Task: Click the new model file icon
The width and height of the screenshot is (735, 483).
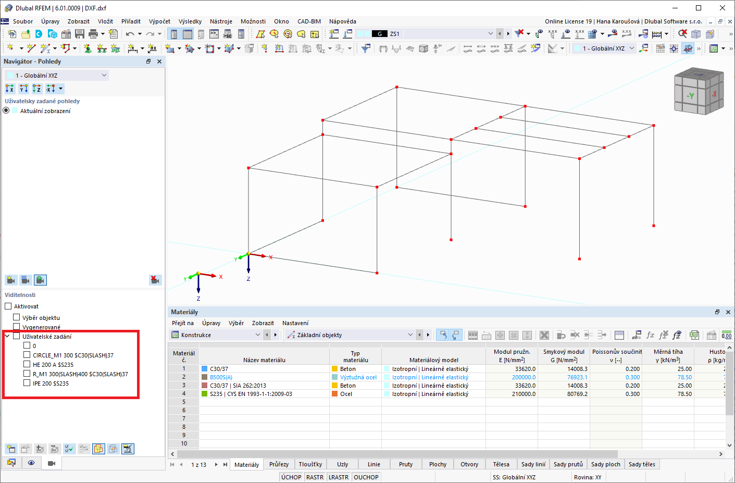Action: click(12, 34)
